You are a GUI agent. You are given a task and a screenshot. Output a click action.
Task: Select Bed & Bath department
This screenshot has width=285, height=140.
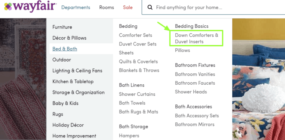[x=65, y=49]
